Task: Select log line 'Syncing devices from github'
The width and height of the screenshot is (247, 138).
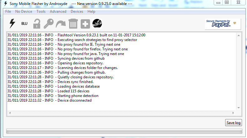Action: (x=56, y=58)
